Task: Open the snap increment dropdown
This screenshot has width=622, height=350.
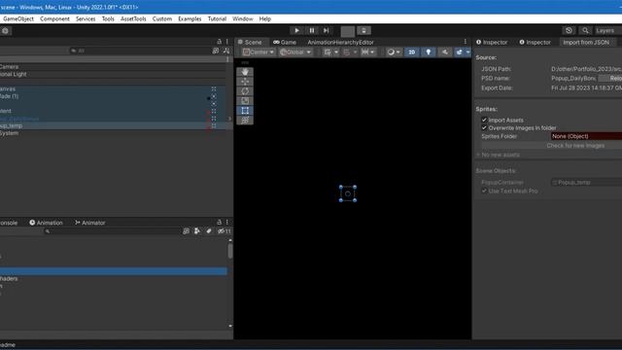Action: [368, 52]
